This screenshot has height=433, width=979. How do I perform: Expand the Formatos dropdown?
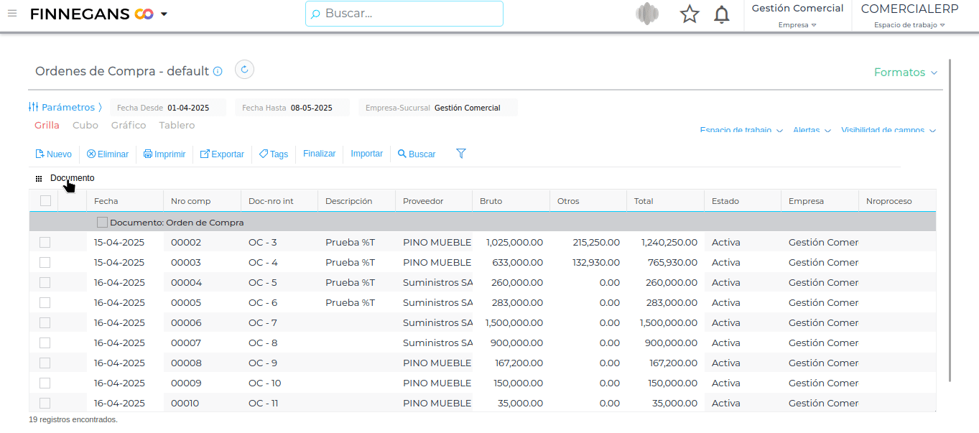click(x=905, y=73)
